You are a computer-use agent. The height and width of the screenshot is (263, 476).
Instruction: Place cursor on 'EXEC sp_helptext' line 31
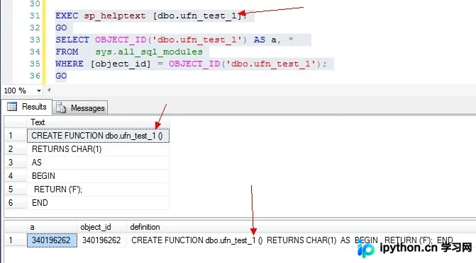pos(101,16)
